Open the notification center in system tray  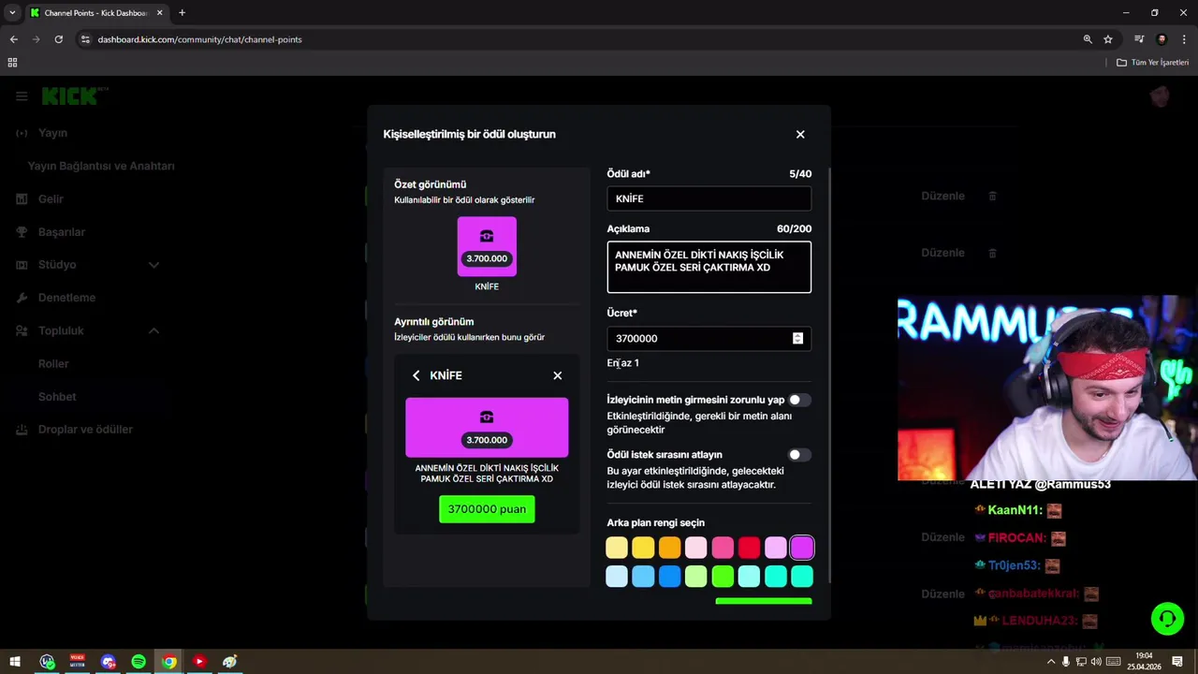click(1177, 662)
